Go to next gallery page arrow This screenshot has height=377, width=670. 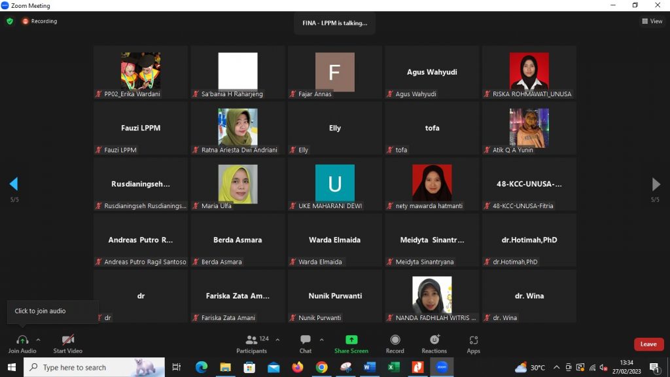[656, 184]
